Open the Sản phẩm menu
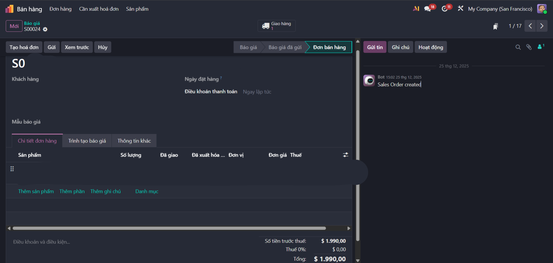The height and width of the screenshot is (263, 553). click(137, 9)
